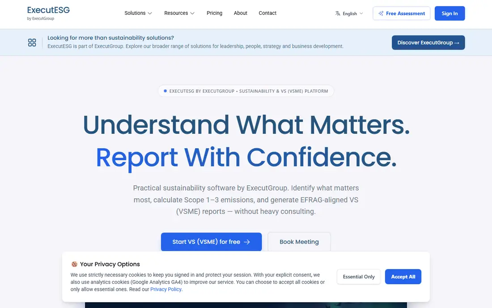Click the chevron next to English

pos(361,13)
